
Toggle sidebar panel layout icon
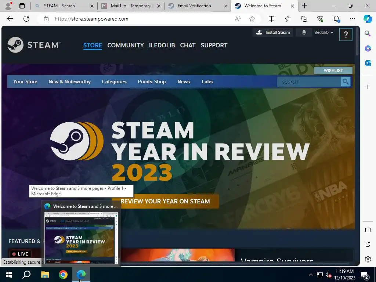click(368, 230)
